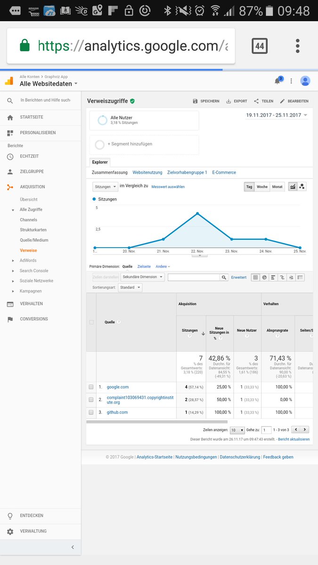Open the Andere dimension dropdown
The image size is (318, 565).
click(163, 267)
